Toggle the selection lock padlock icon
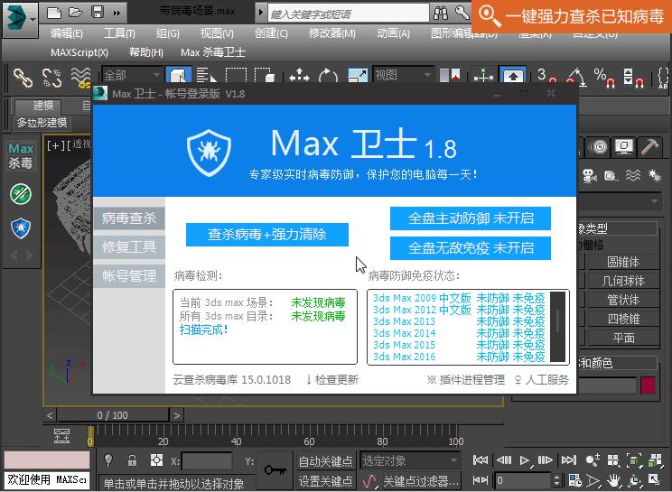The width and height of the screenshot is (672, 492). click(132, 460)
